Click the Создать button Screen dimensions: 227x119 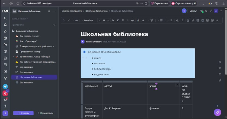pos(23,113)
